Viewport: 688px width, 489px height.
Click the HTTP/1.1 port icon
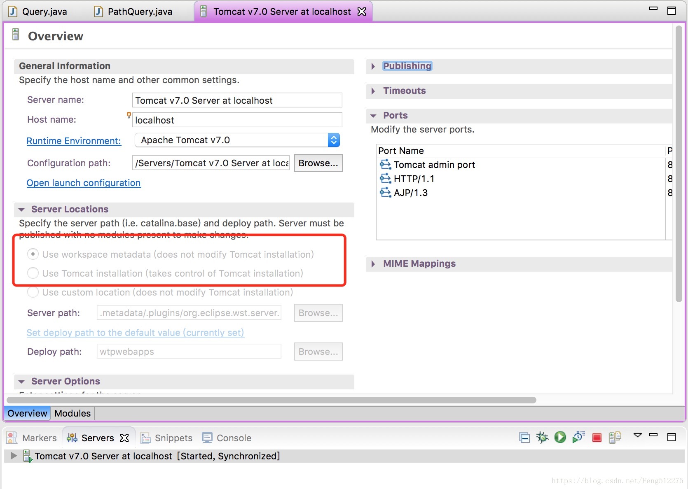385,179
